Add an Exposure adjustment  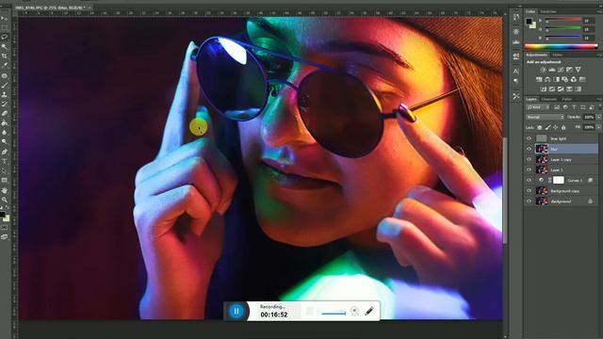(x=569, y=70)
